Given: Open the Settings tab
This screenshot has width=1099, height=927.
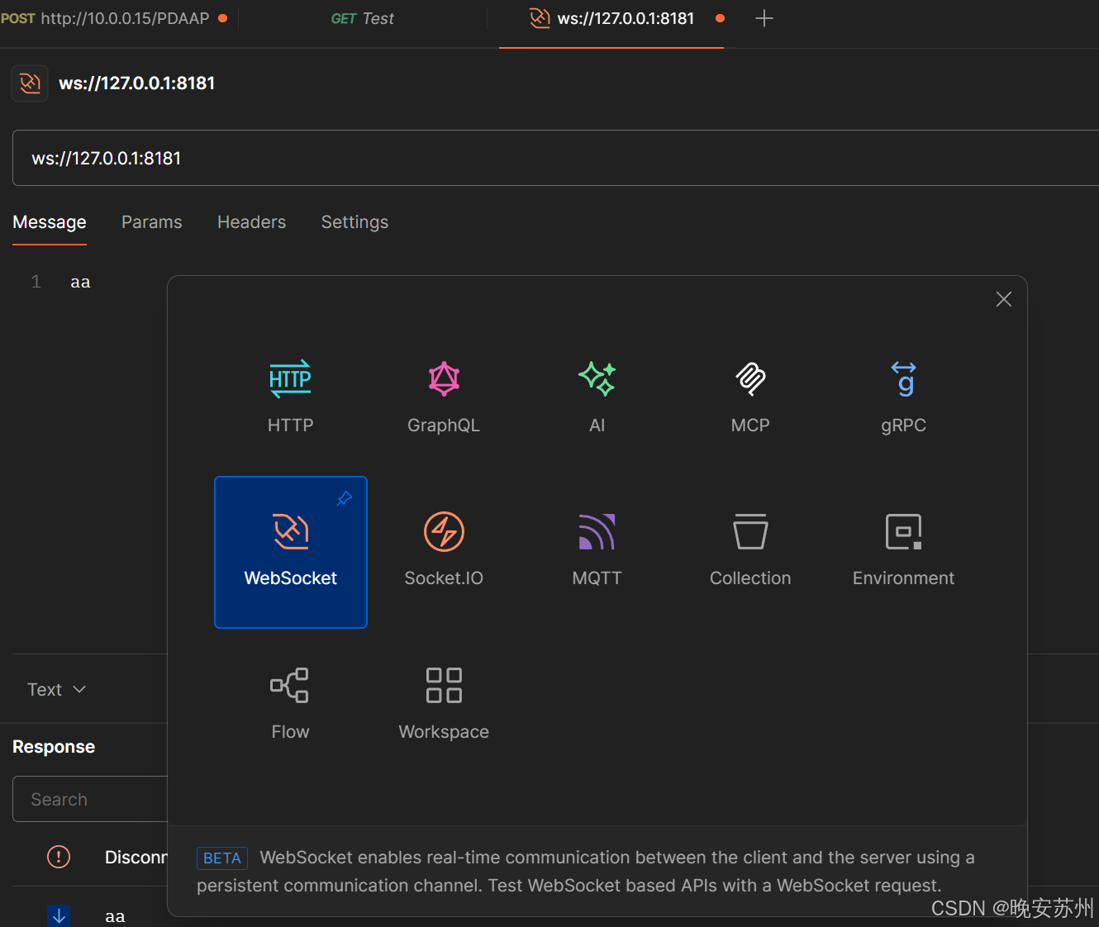Looking at the screenshot, I should 354,222.
